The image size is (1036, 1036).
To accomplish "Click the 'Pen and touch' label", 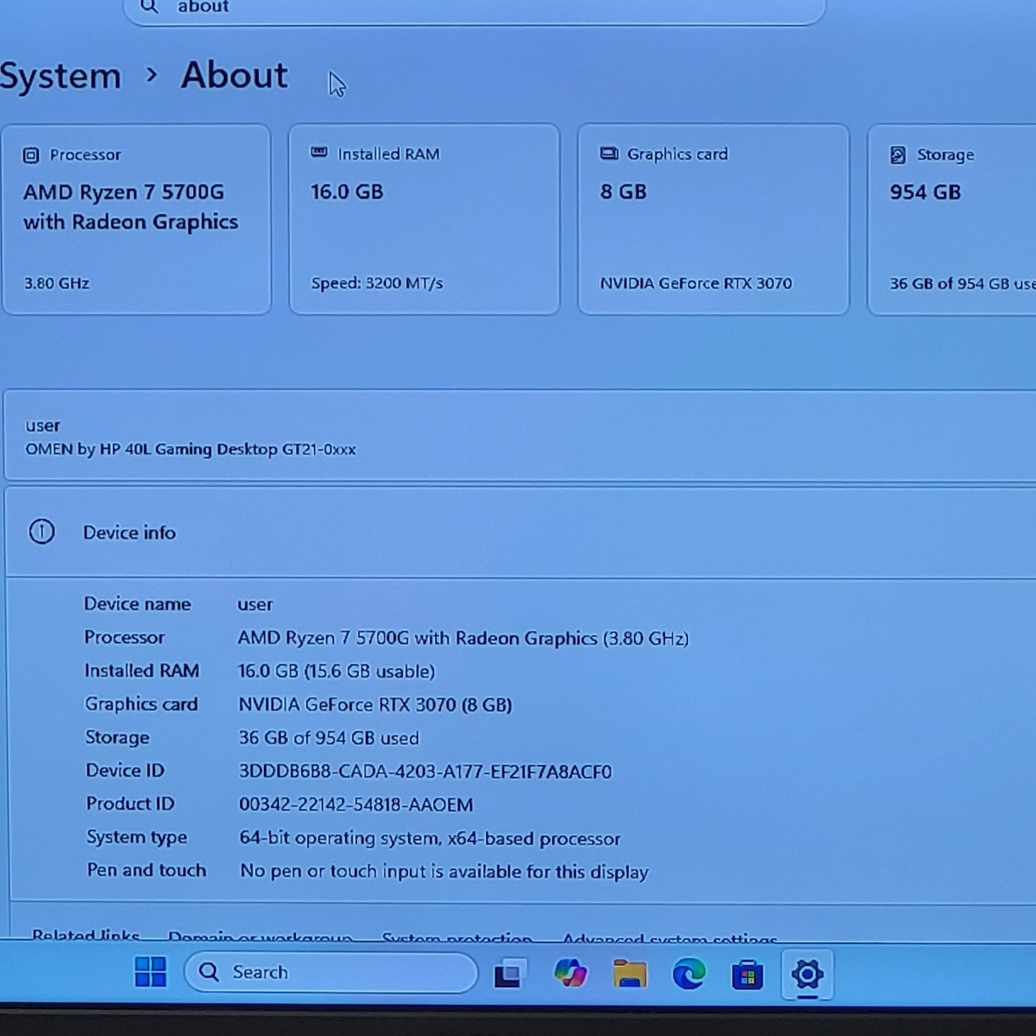I will 147,870.
